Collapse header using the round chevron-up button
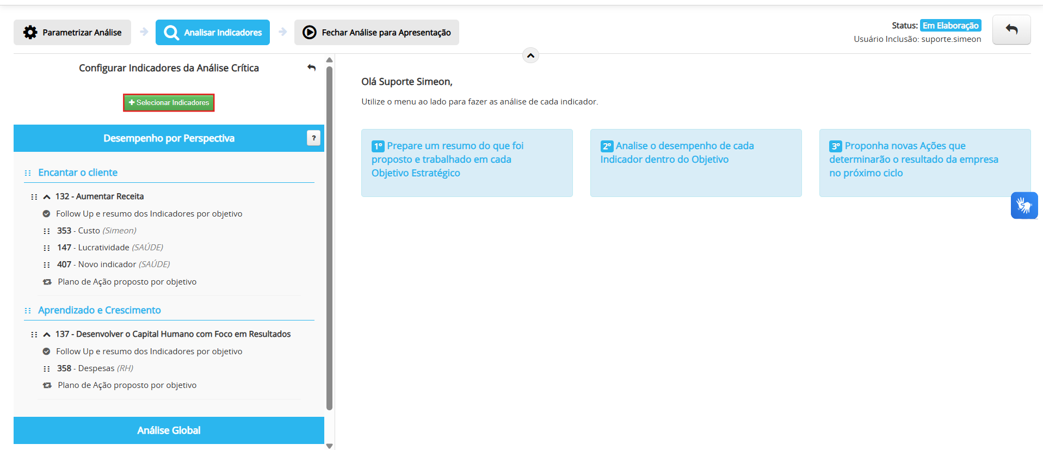 [530, 56]
